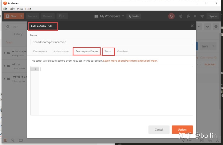Click the sync status icon

tap(171, 16)
